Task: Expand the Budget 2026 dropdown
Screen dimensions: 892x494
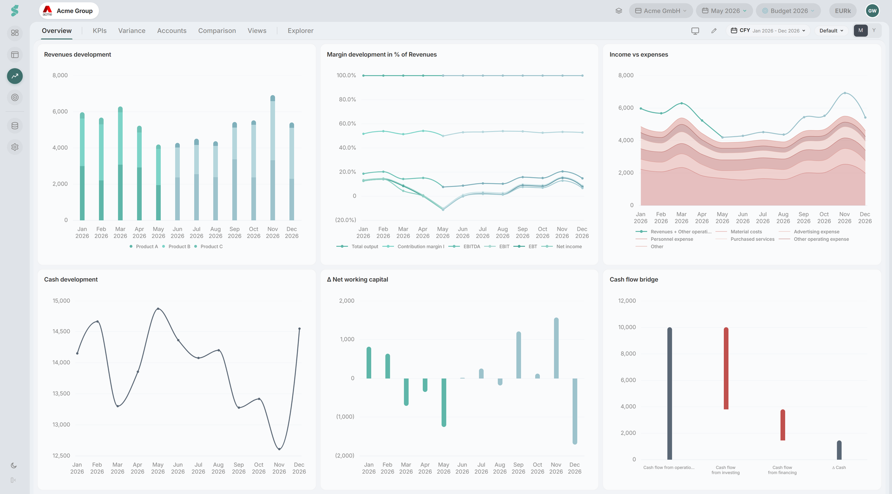Action: (x=788, y=11)
